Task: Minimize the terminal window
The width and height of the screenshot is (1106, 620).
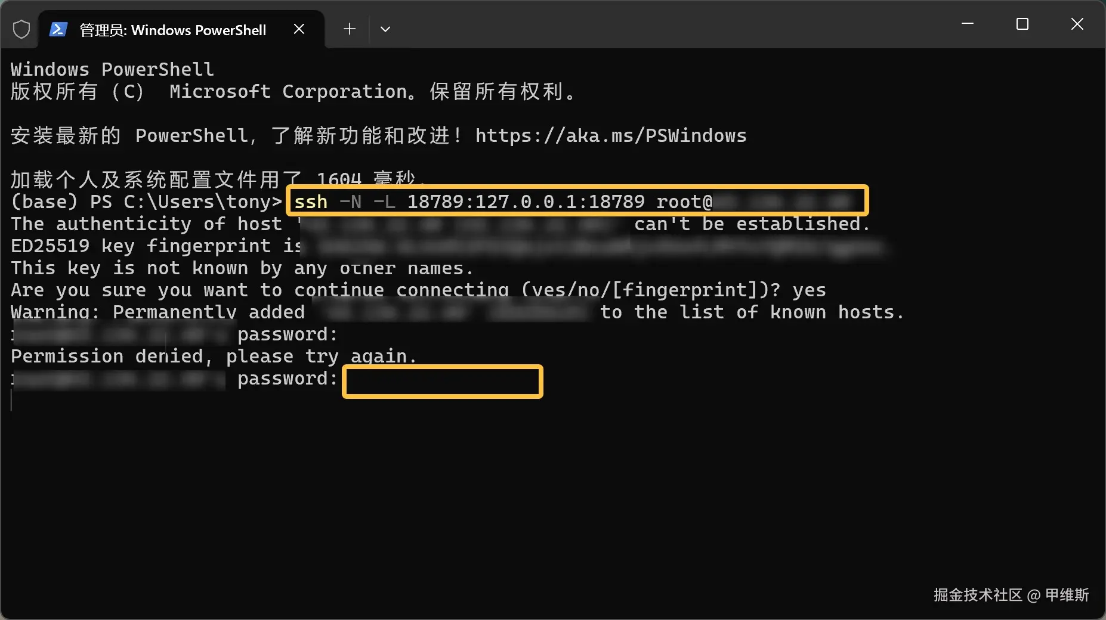Action: coord(968,24)
